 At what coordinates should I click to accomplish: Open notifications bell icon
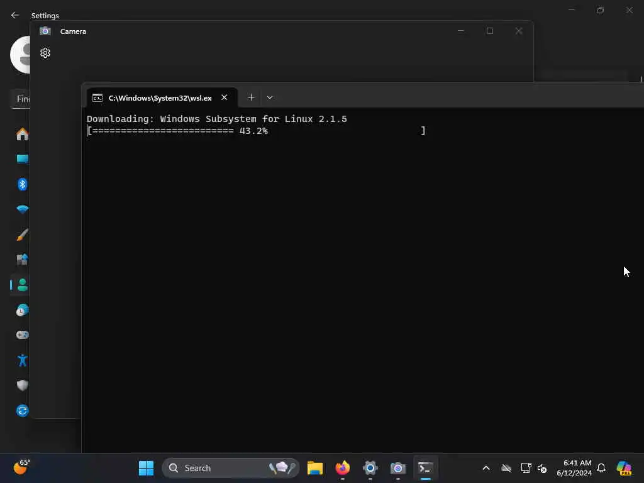601,468
